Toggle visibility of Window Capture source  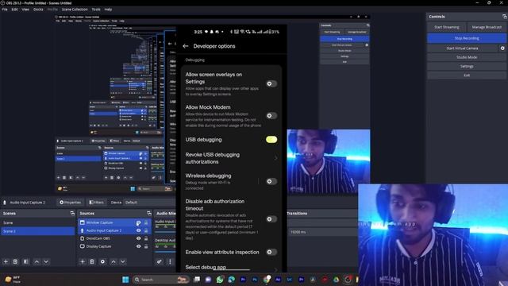[x=139, y=222]
